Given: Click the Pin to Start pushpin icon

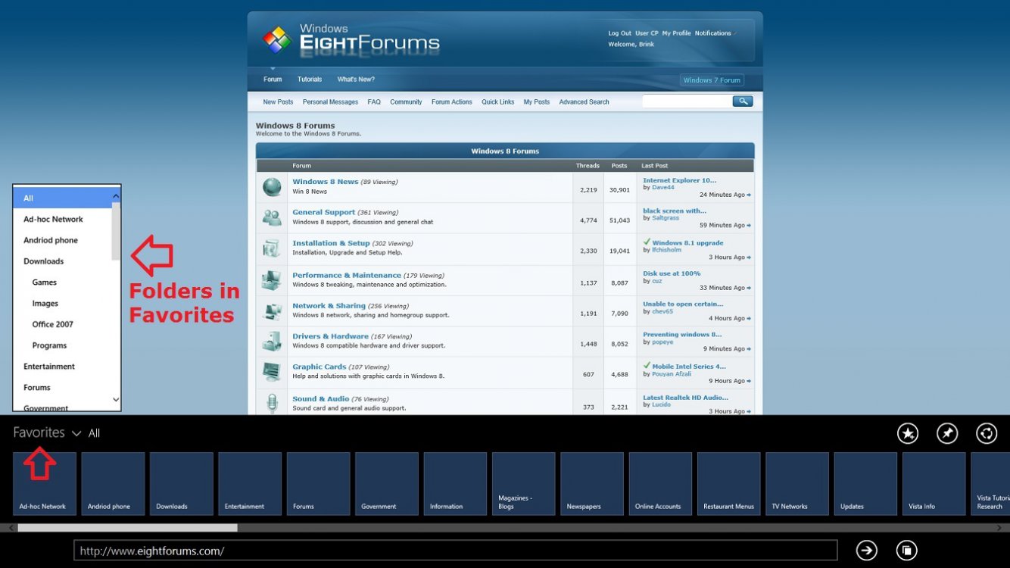Looking at the screenshot, I should click(x=946, y=433).
